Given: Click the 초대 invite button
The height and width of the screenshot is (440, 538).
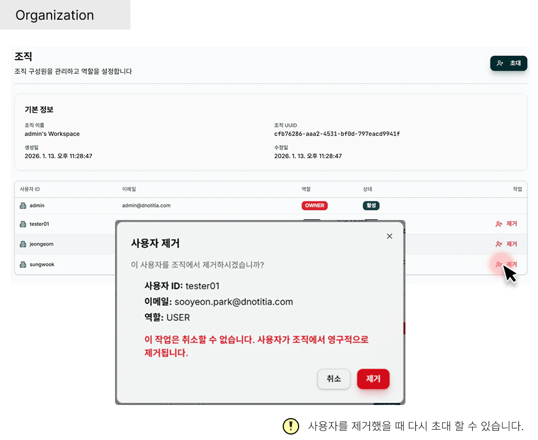Looking at the screenshot, I should coord(508,63).
